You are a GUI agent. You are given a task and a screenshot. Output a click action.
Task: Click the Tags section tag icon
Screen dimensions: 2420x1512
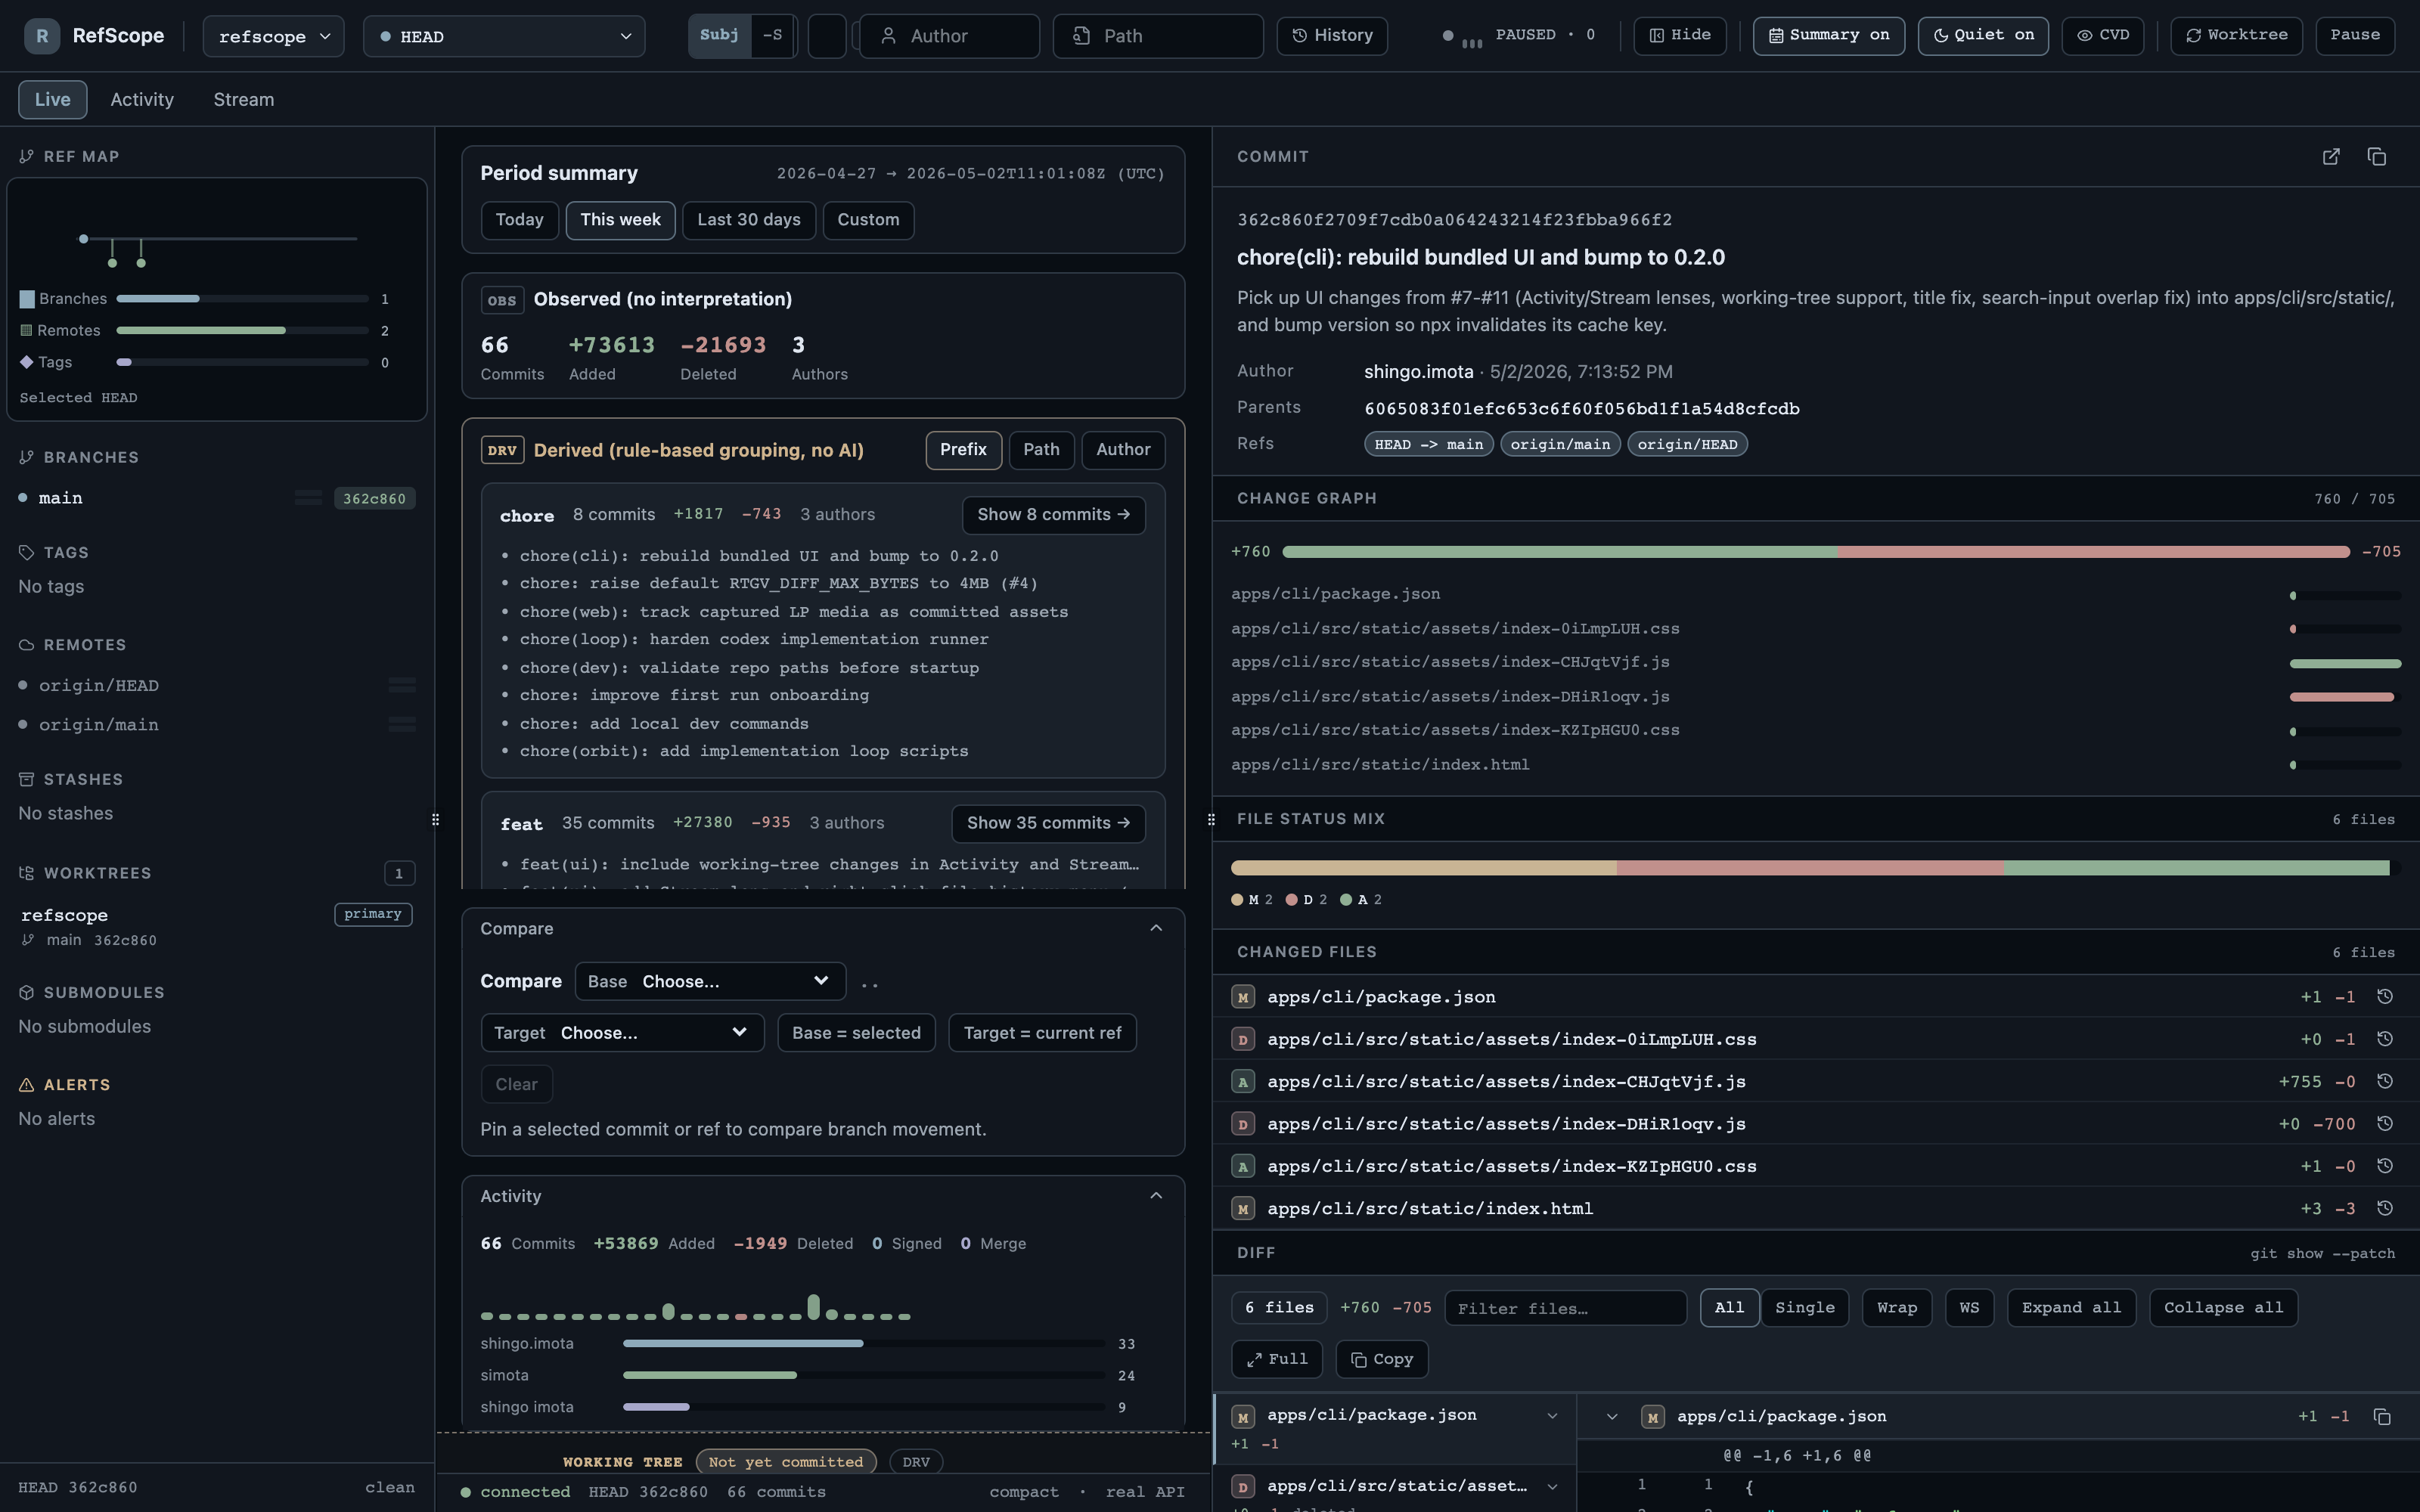pos(27,553)
